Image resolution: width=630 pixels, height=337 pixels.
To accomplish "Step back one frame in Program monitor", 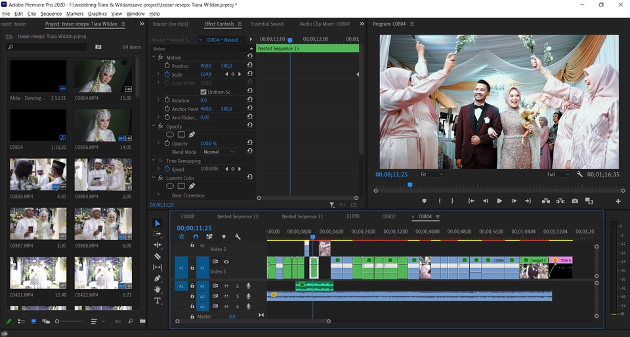I will click(x=486, y=201).
